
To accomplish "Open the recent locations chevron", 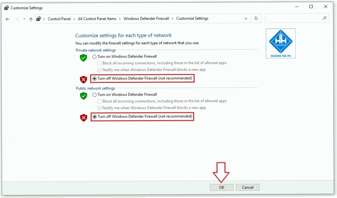I will click(24, 19).
